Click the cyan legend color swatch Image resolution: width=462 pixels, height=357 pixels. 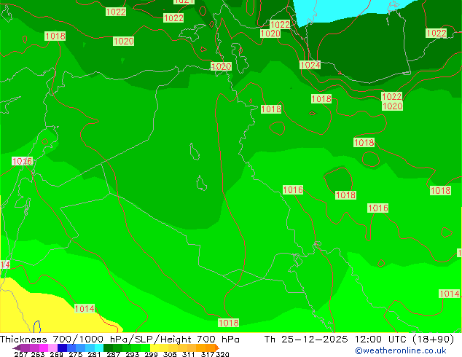click(98, 348)
